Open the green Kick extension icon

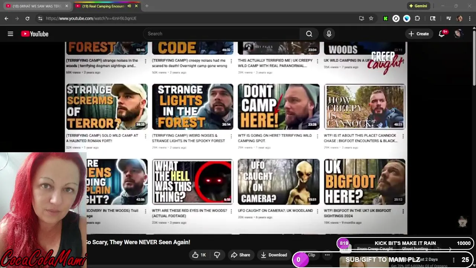pyautogui.click(x=386, y=18)
